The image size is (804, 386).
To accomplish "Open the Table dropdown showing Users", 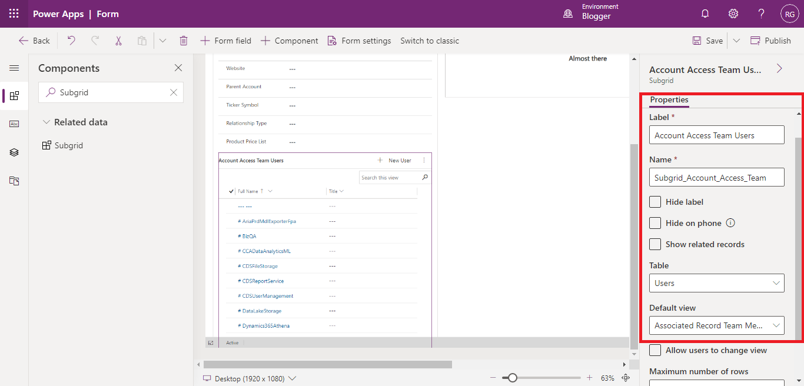I will tap(717, 283).
